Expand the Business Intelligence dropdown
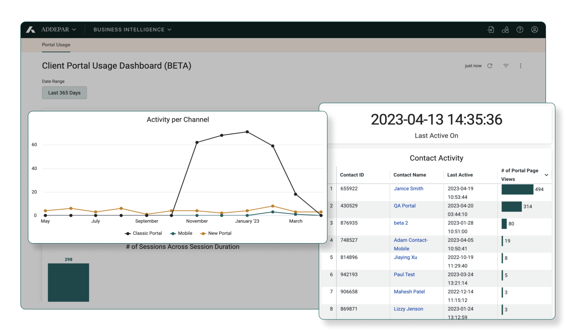This screenshot has width=566, height=331. [132, 30]
